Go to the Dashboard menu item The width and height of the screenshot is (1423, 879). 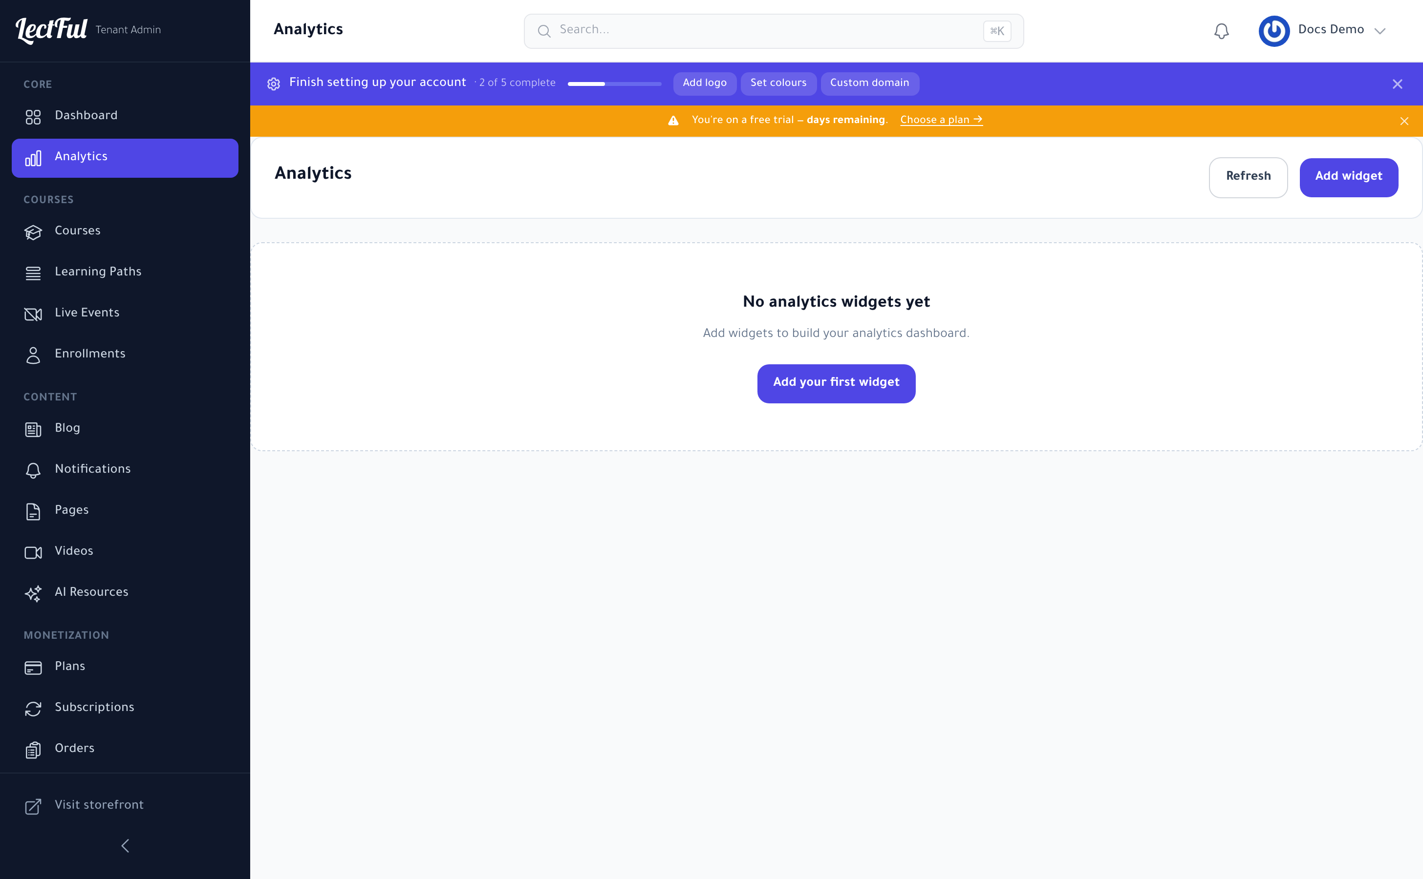[125, 117]
